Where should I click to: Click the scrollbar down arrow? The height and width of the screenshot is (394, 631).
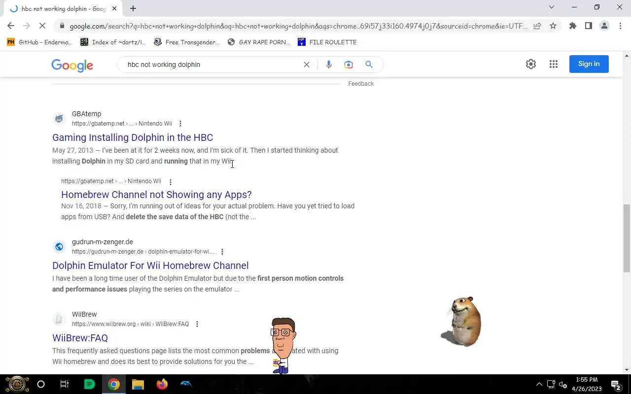627,370
